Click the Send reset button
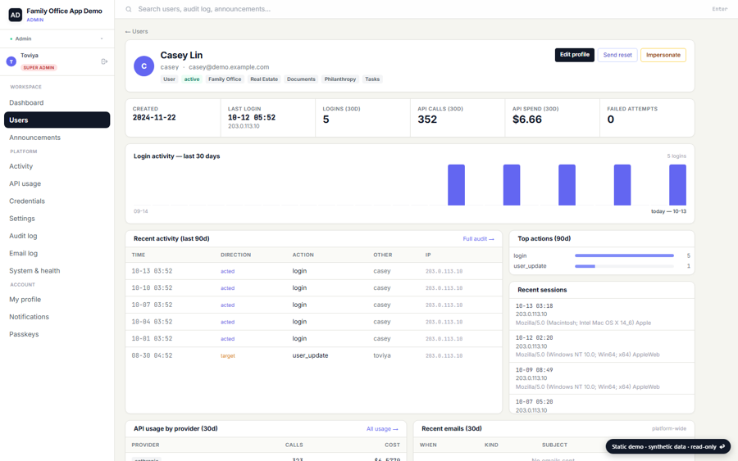 click(x=617, y=55)
